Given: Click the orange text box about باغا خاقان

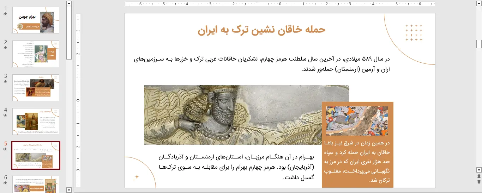Looking at the screenshot, I should [357, 162].
